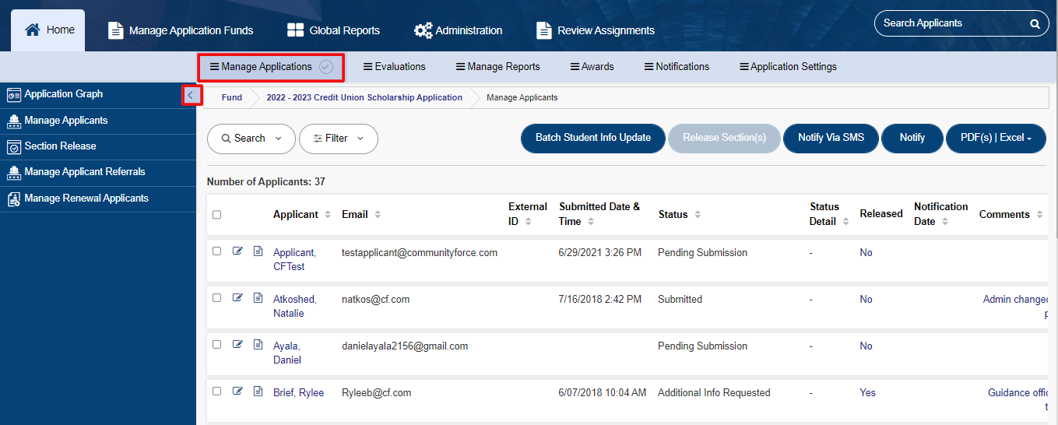Open the Filter dropdown

click(338, 139)
